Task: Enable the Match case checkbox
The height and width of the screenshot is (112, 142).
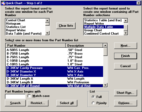Action: point(29,96)
